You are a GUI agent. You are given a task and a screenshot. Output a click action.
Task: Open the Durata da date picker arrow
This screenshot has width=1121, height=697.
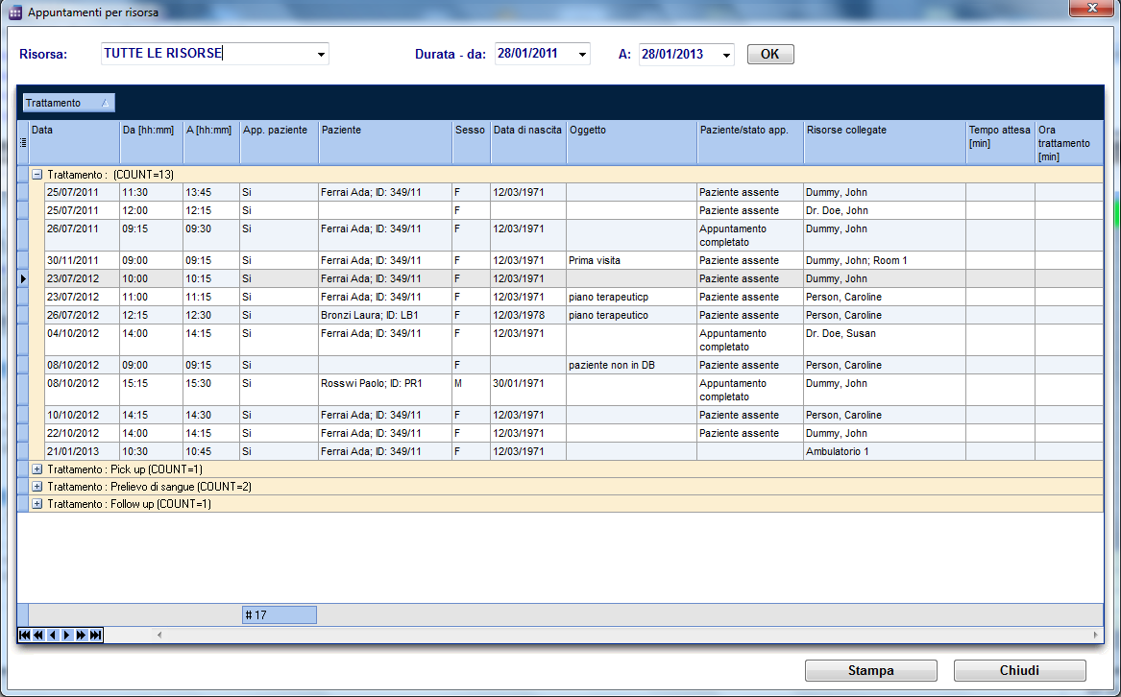(583, 55)
